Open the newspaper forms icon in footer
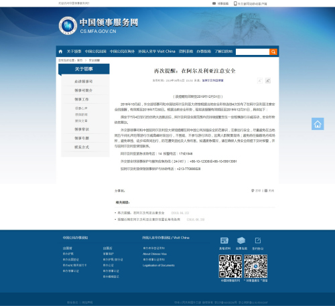The width and height of the screenshot is (335, 306). (x=224, y=240)
